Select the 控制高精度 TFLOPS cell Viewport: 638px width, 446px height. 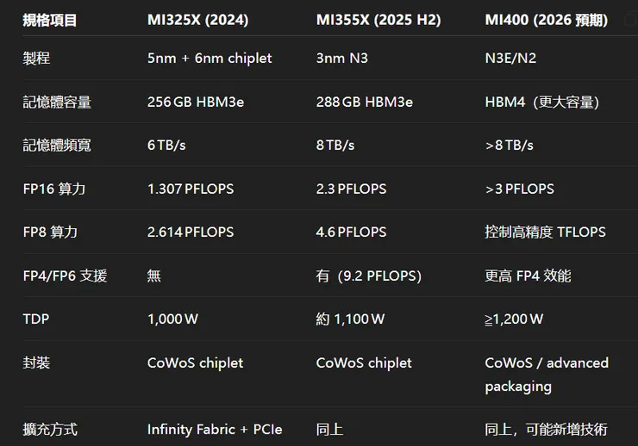(x=545, y=232)
